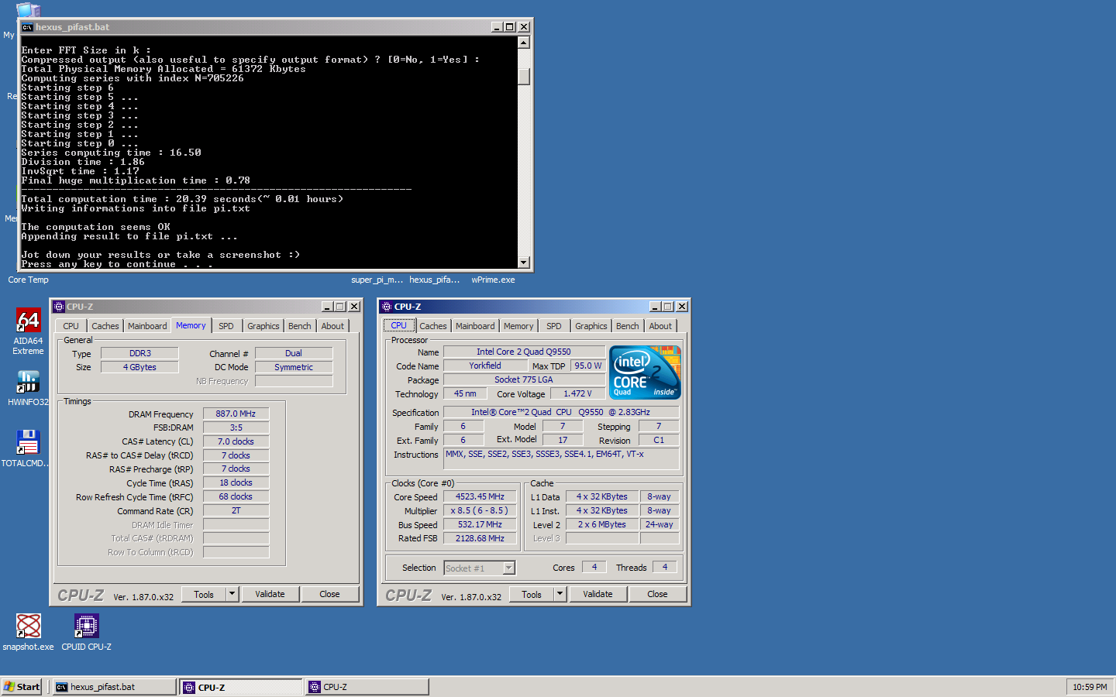Expand Tools dropdown arrow in right CPU-Z
The height and width of the screenshot is (697, 1116).
tap(560, 594)
